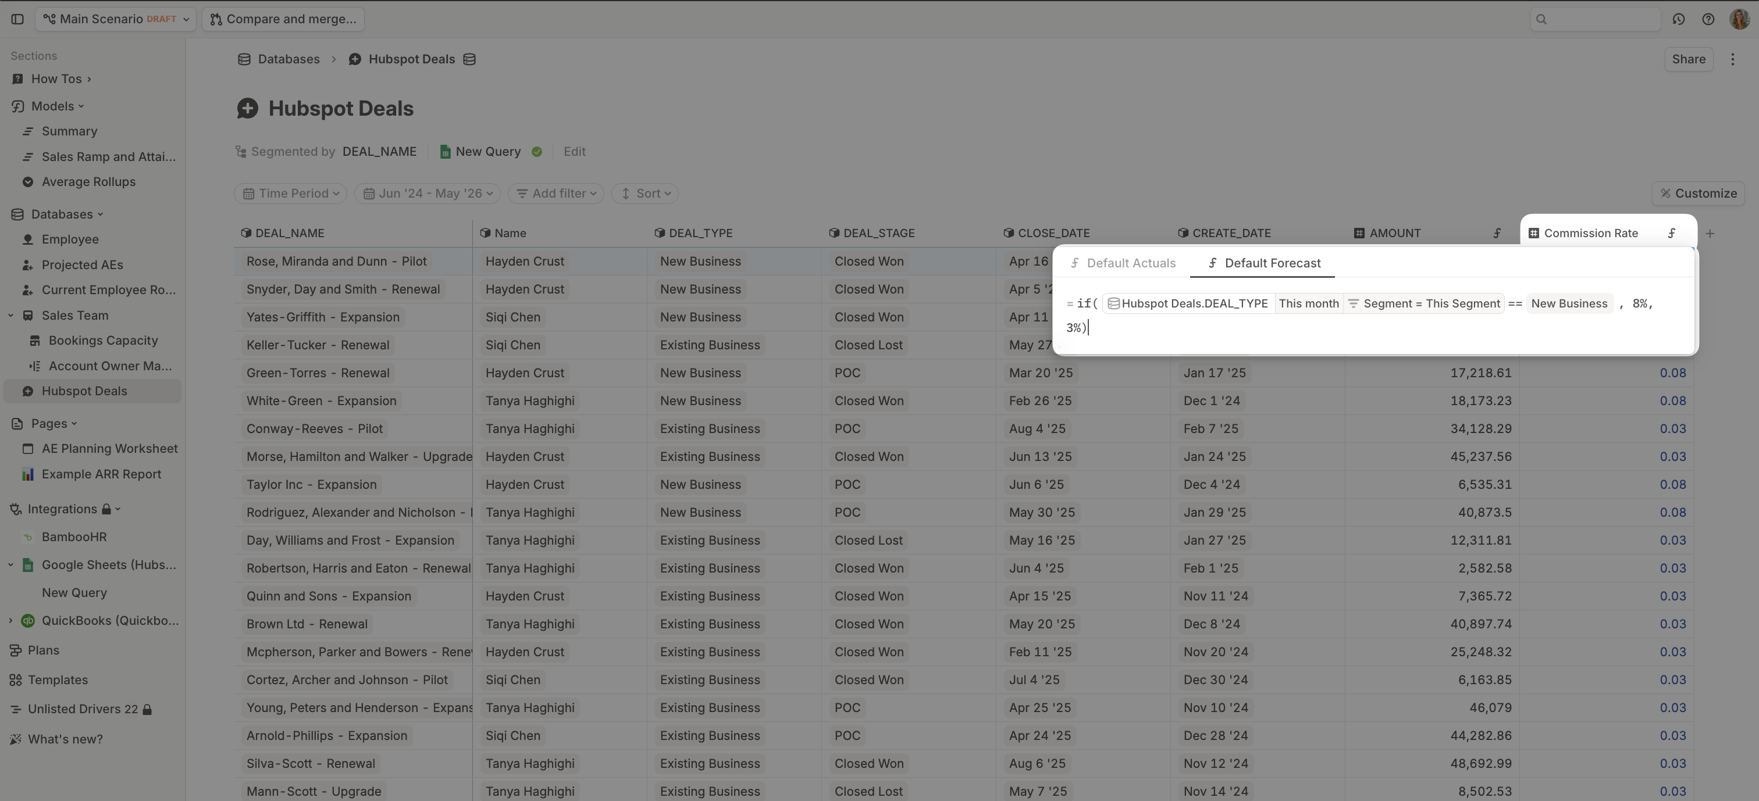The height and width of the screenshot is (801, 1759).
Task: Open the Time Period dropdown
Action: point(291,194)
